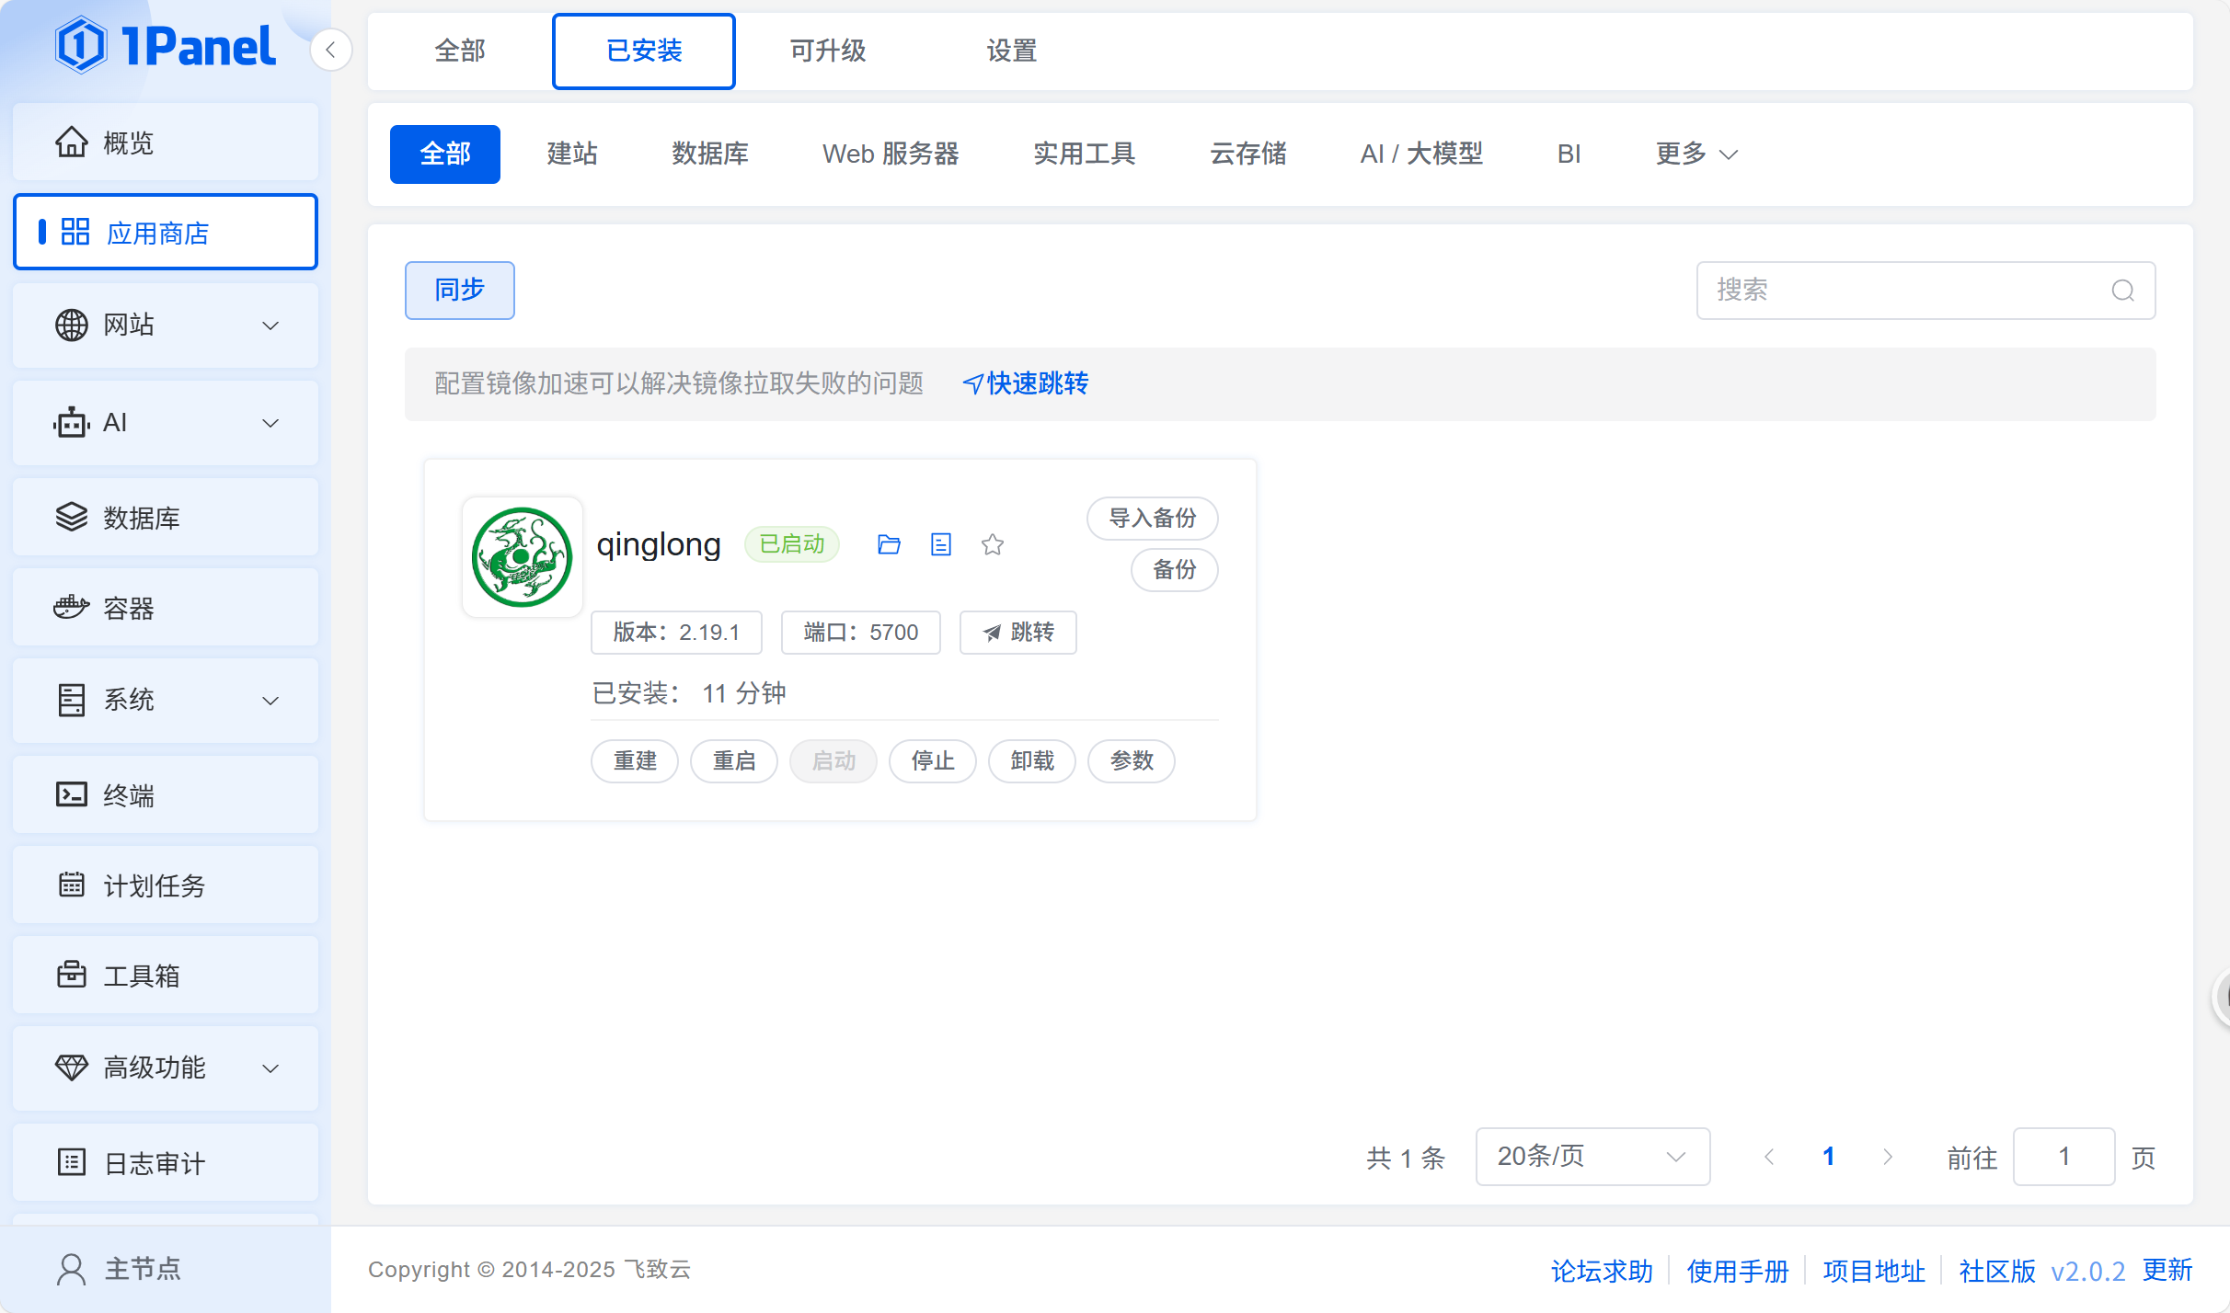Viewport: 2230px width, 1313px height.
Task: Click the 跳转 button for qinglong
Action: 1018,632
